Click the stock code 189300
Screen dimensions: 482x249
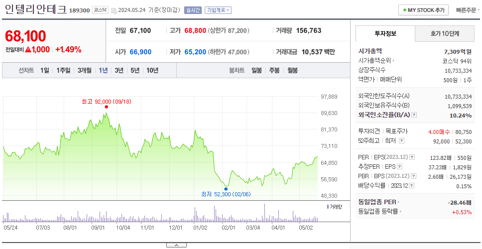pyautogui.click(x=79, y=10)
